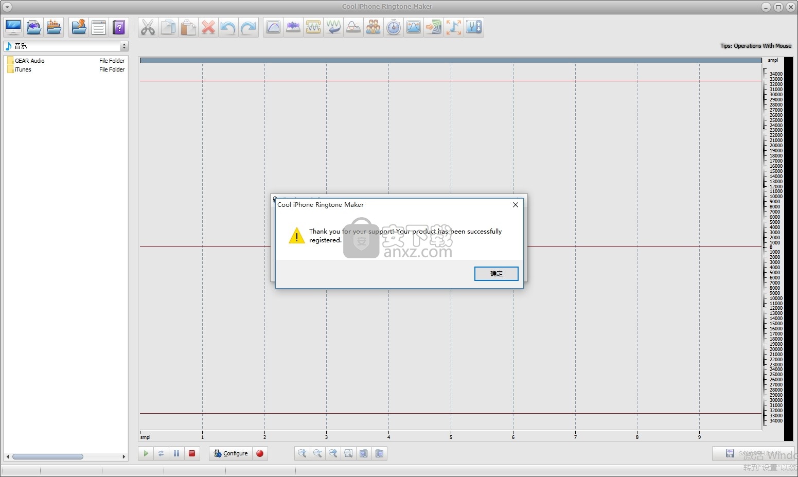The height and width of the screenshot is (477, 798).
Task: Click the normalize curve effect icon
Action: (x=353, y=27)
